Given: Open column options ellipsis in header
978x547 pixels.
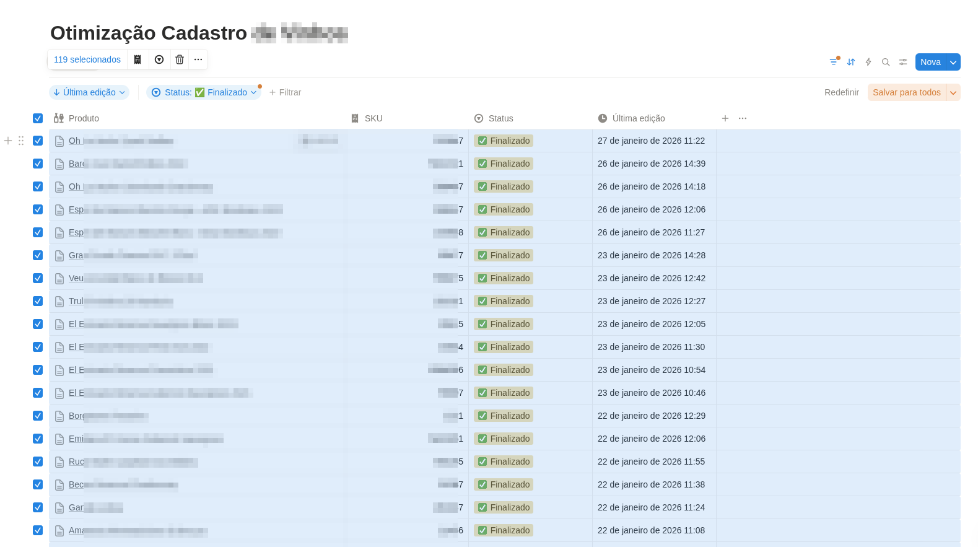Looking at the screenshot, I should tap(743, 118).
